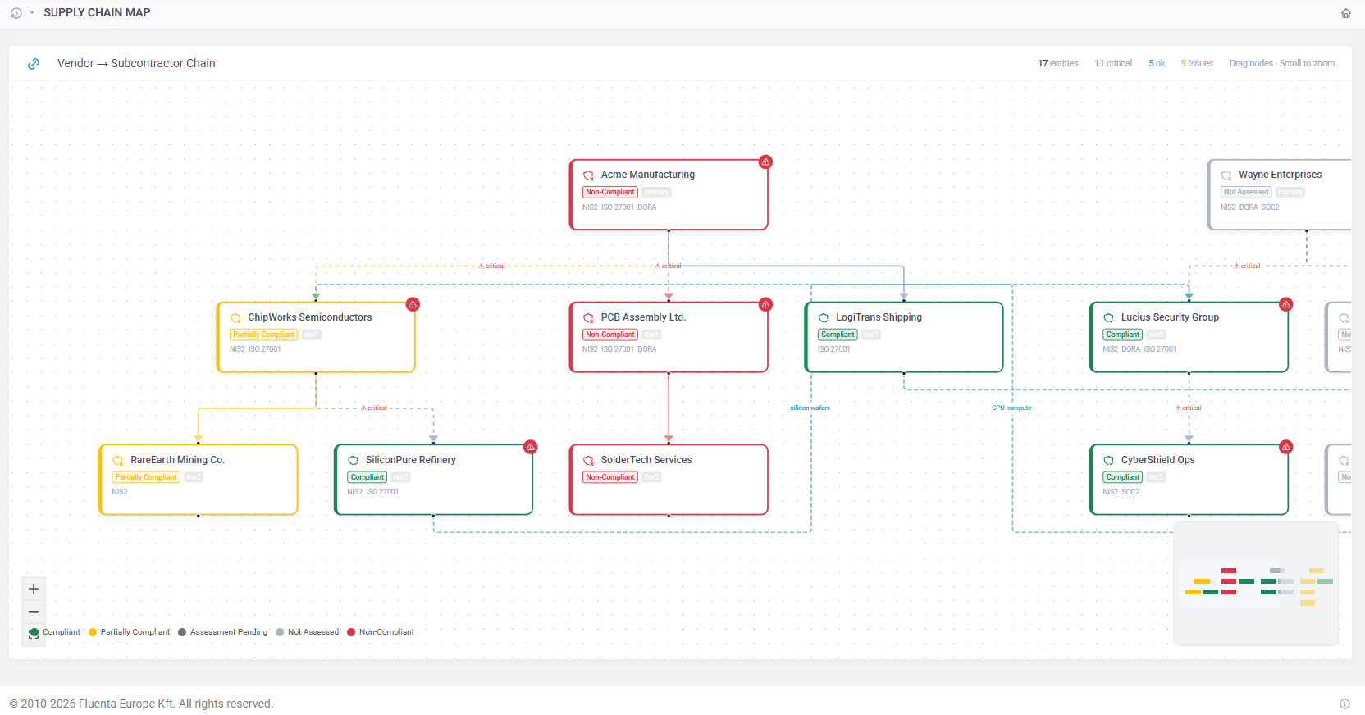
Task: Click 'Vendor → Subcontractor Chain' heading
Action: click(136, 63)
